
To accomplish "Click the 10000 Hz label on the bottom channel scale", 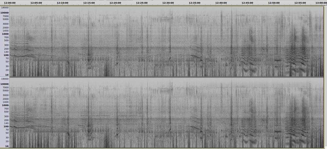I will [5, 84].
